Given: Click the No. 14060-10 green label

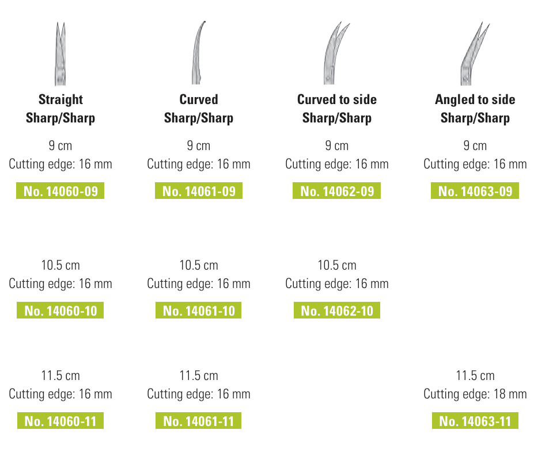Looking at the screenshot, I should pos(60,311).
